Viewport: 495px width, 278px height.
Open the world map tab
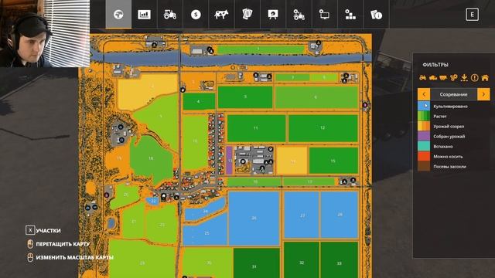118,14
